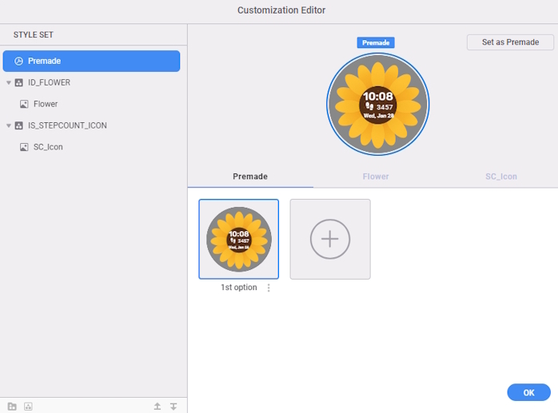The height and width of the screenshot is (413, 558).
Task: Confirm with the OK button
Action: [x=528, y=392]
